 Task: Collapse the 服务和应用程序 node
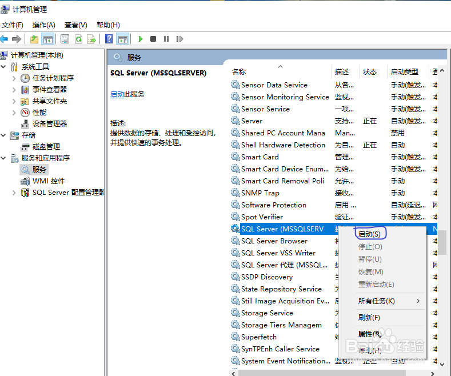[3, 158]
